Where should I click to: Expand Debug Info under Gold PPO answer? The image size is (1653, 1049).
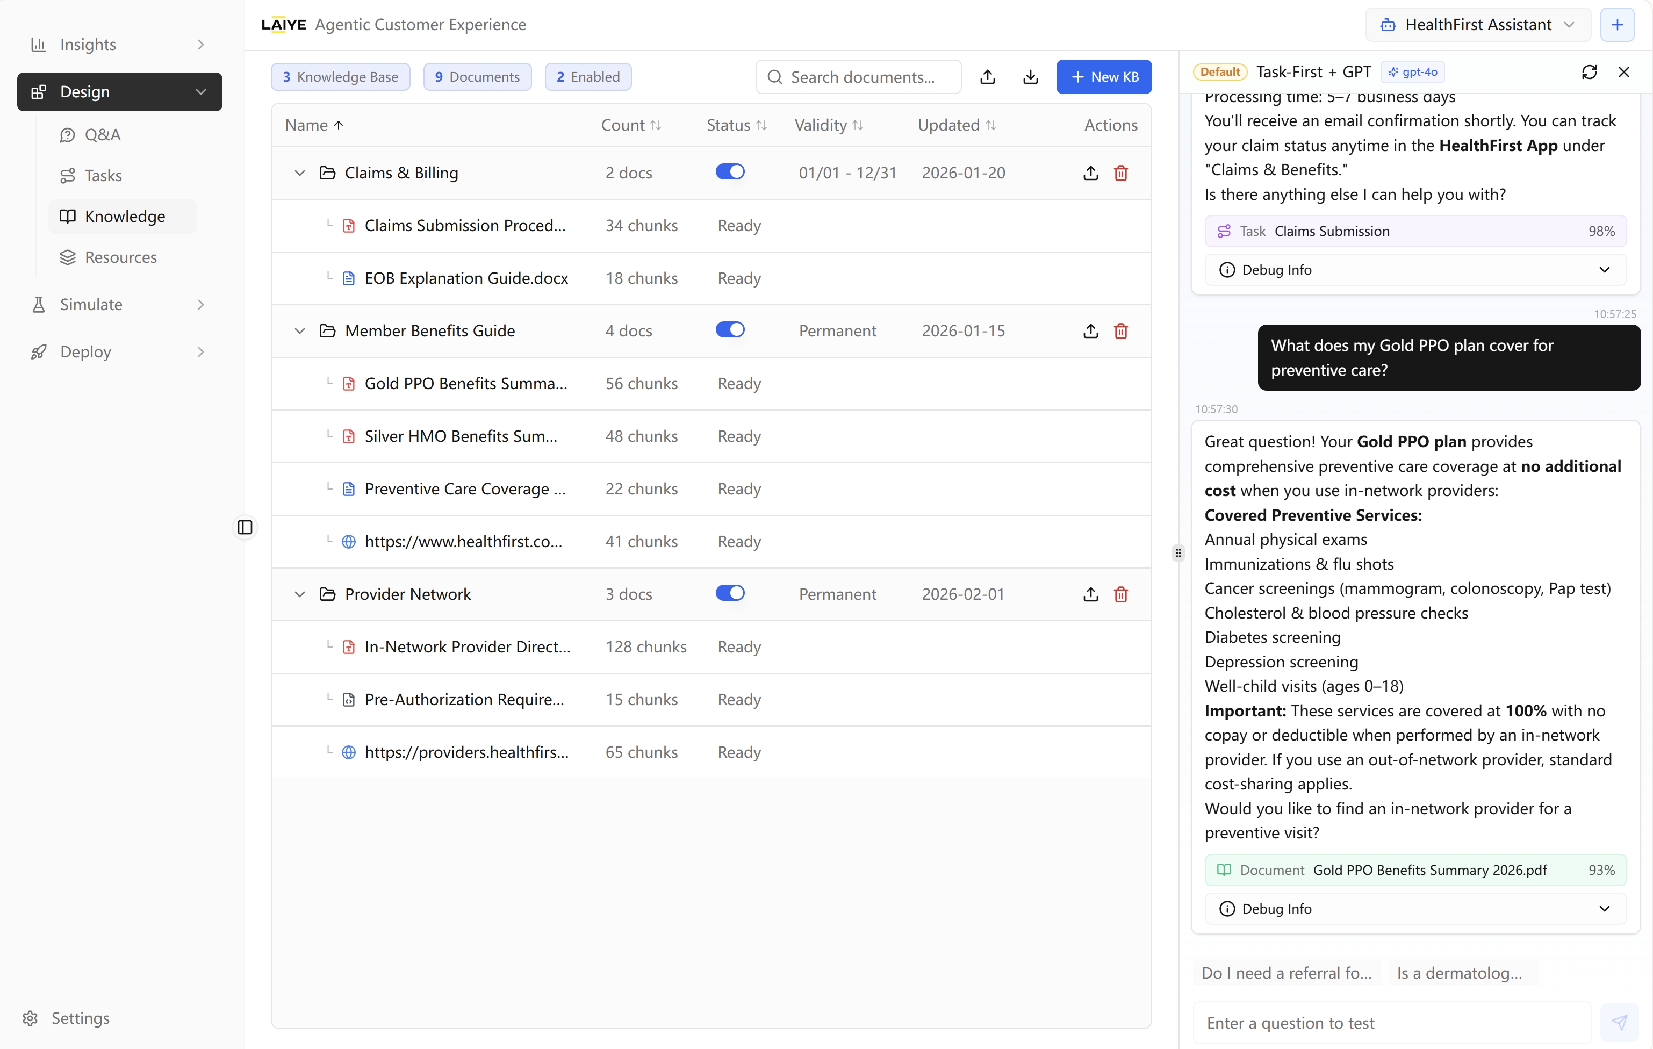[1415, 908]
